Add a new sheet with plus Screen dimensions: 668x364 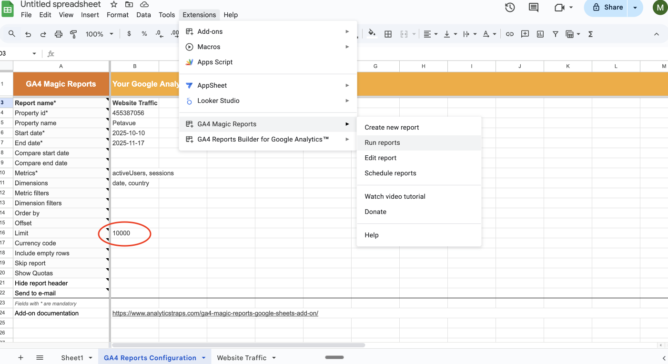[20, 357]
